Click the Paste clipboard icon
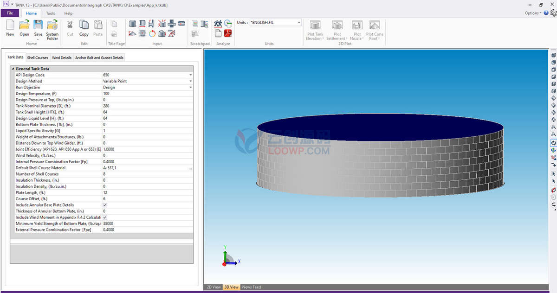This screenshot has width=557, height=293. pyautogui.click(x=98, y=28)
